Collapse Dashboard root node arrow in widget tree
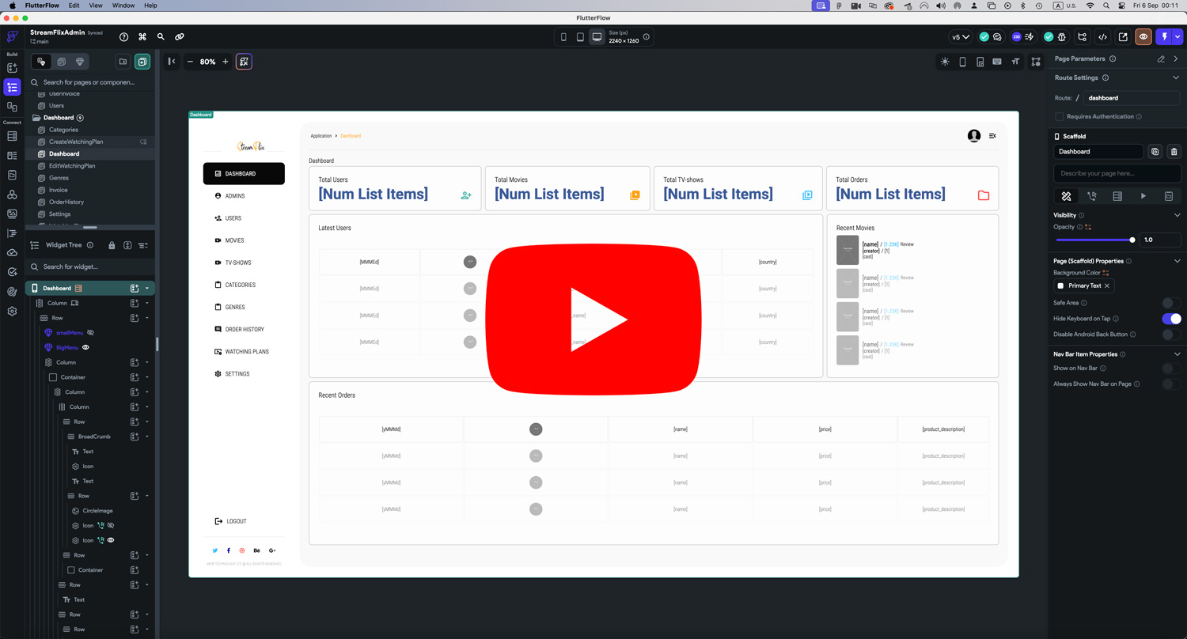The width and height of the screenshot is (1187, 639). point(147,289)
